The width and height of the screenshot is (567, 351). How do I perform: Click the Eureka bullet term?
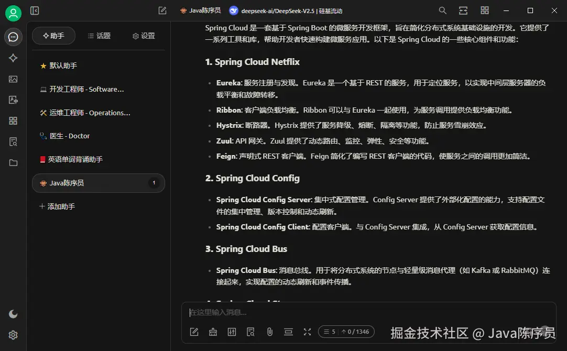pyautogui.click(x=229, y=83)
